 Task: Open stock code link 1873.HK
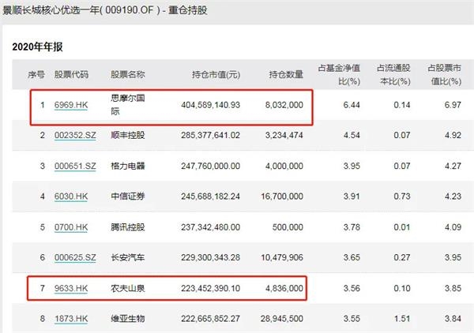click(71, 319)
